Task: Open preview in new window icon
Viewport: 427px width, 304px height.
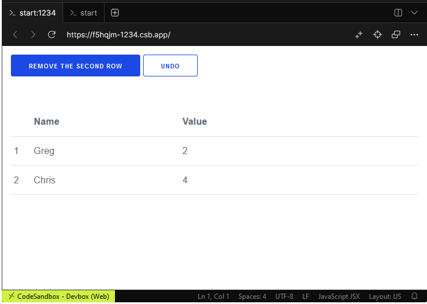Action: 396,34
